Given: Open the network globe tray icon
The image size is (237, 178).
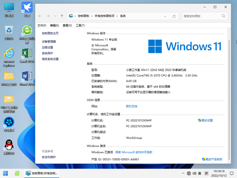Looking at the screenshot, I should [189, 173].
